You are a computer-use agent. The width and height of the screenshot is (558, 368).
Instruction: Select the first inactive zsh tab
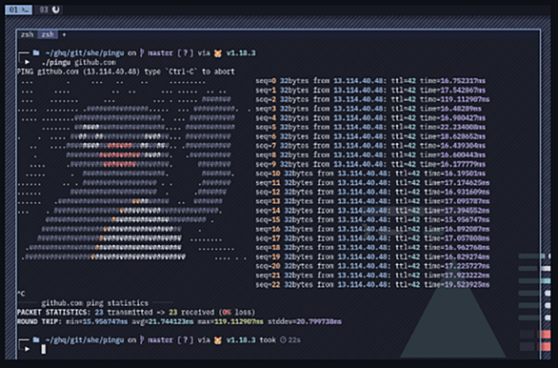tap(27, 34)
